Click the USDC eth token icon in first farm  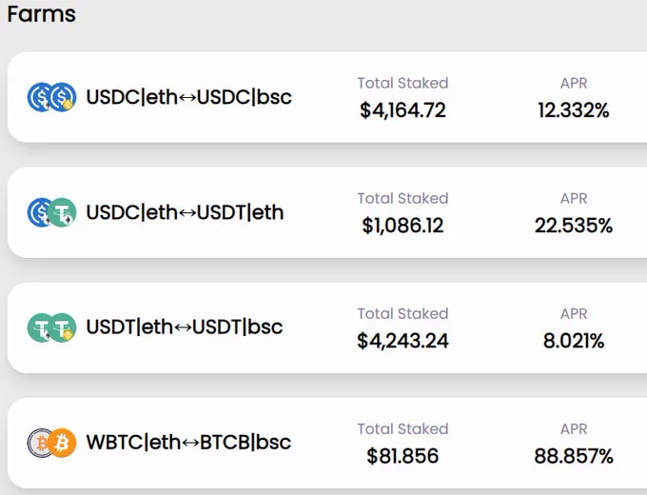[x=40, y=97]
